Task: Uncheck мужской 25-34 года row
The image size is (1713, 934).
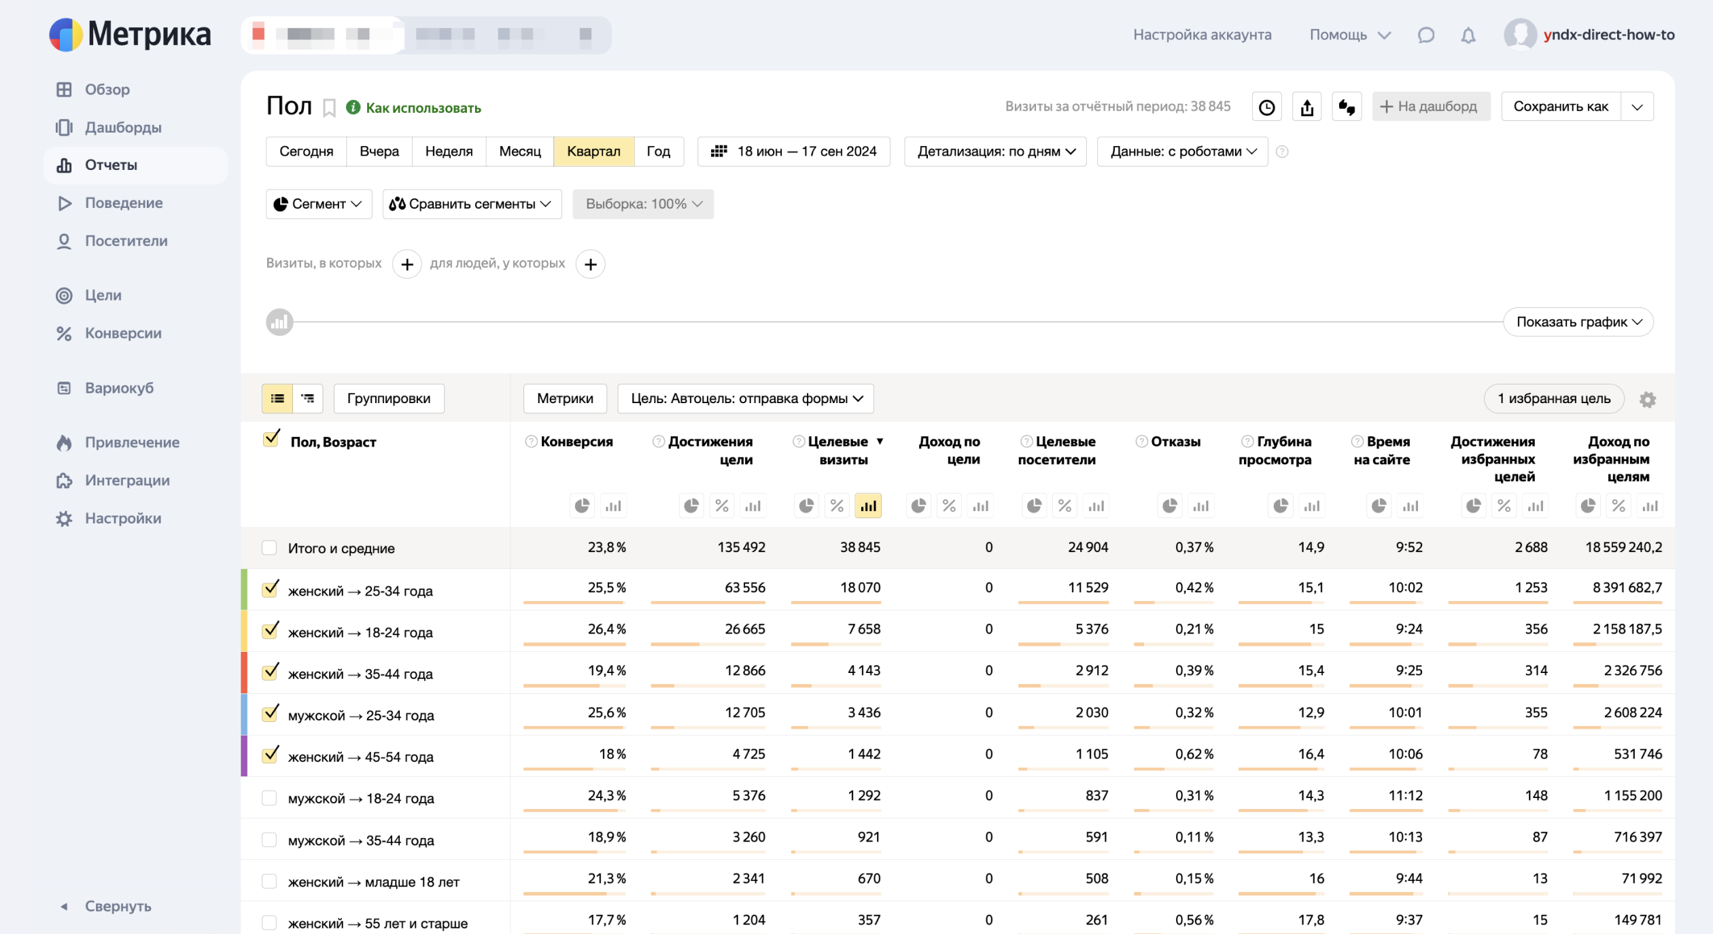Action: [271, 713]
